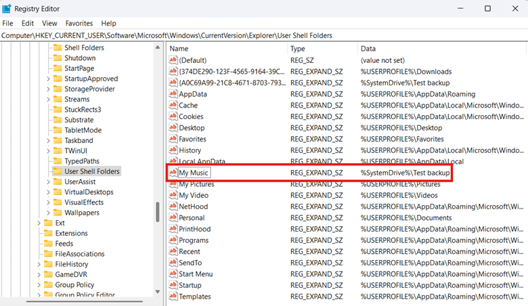Click the folder icon beside Wallpapers key
The height and width of the screenshot is (306, 528).
[x=58, y=213]
